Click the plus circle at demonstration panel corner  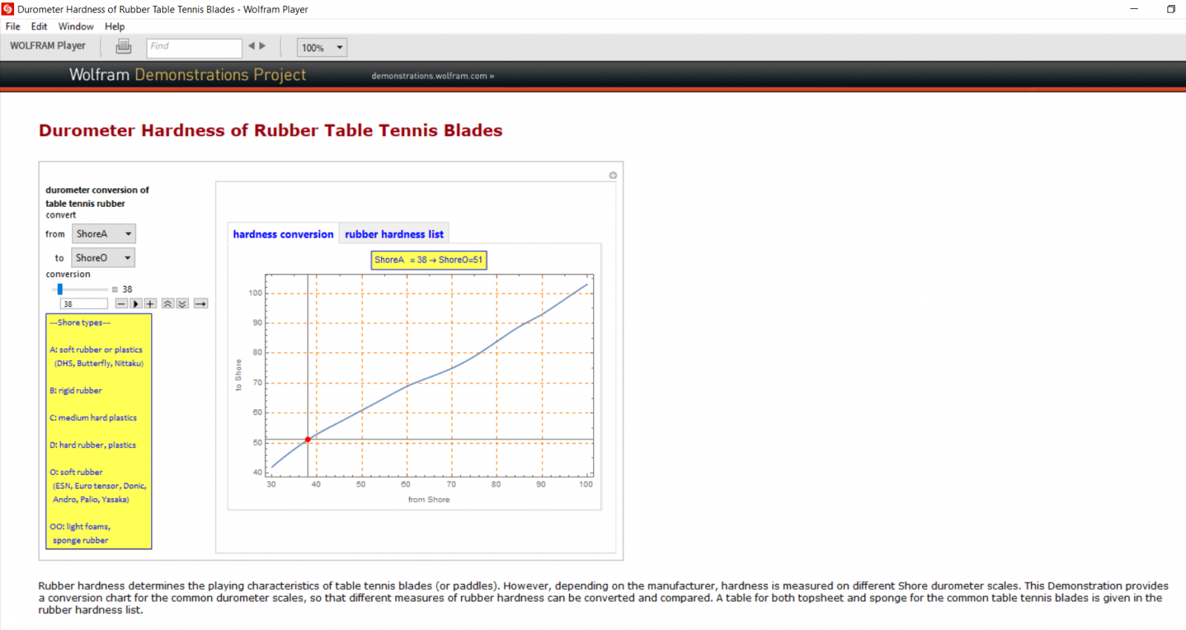[x=613, y=176]
